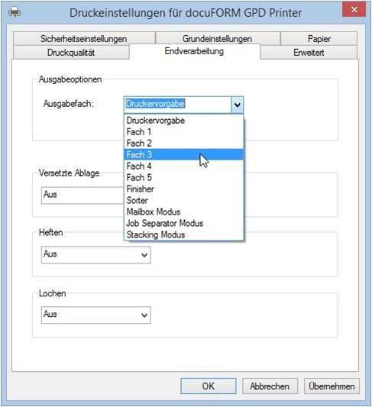
Task: Choose Druckervorgabe from the list
Action: coord(184,121)
